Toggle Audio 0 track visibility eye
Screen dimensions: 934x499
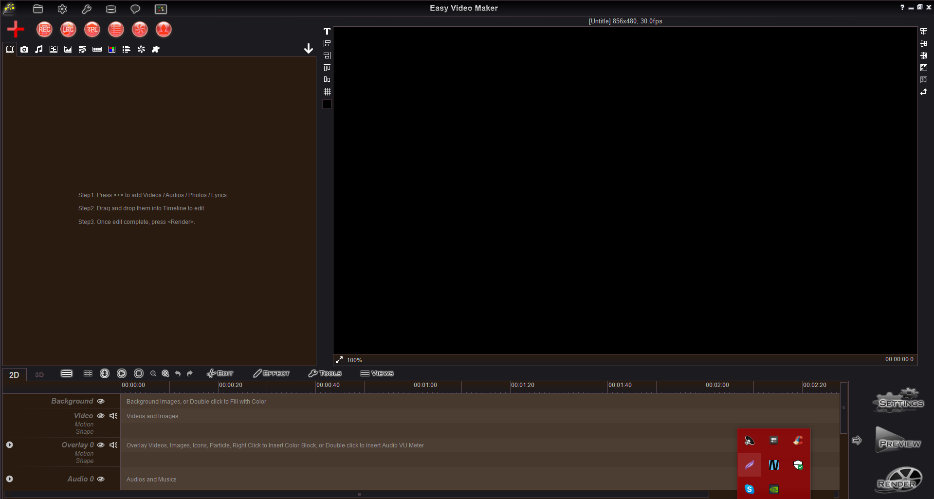[101, 479]
